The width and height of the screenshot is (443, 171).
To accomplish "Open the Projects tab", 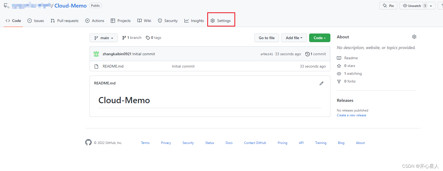I will (121, 21).
